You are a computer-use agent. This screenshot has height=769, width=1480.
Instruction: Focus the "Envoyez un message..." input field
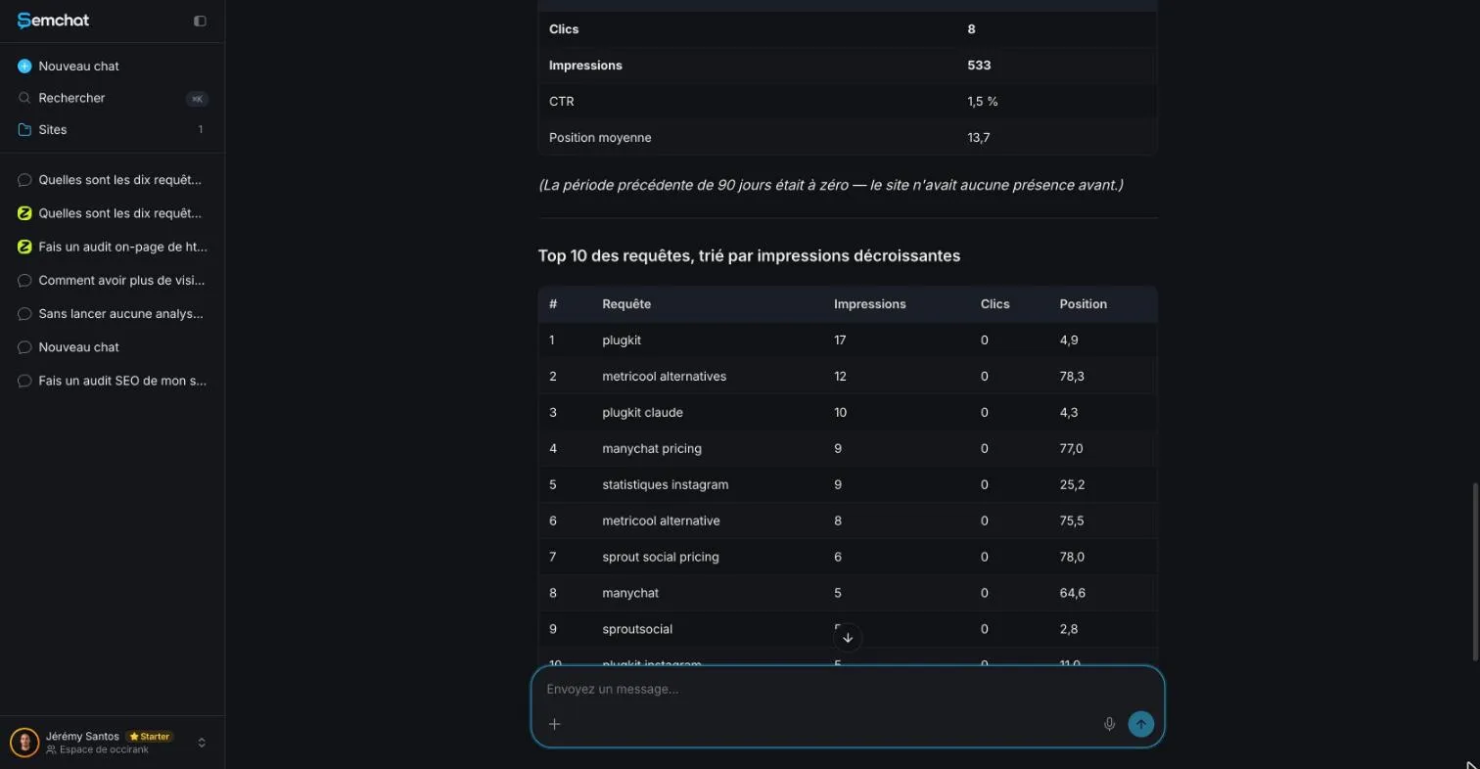[848, 689]
